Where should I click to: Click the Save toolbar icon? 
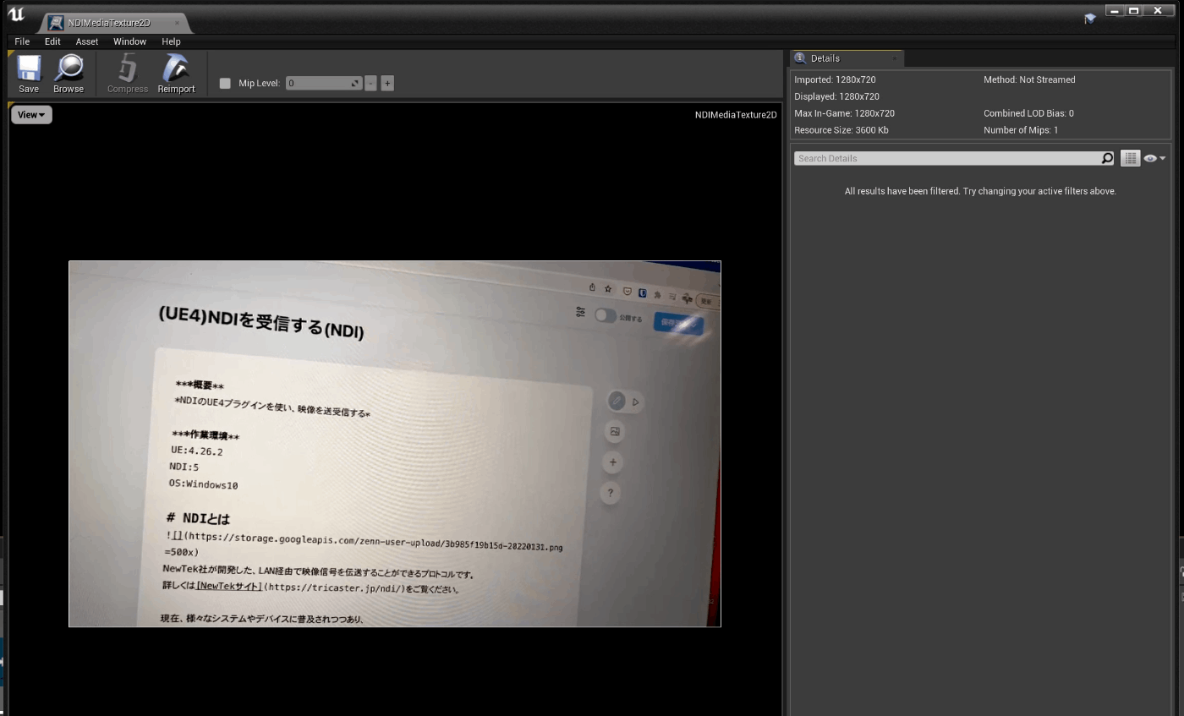(29, 74)
